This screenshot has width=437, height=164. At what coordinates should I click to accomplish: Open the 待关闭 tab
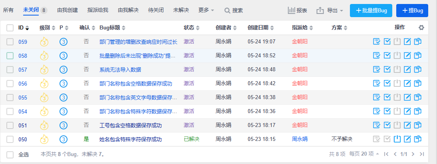[x=156, y=10]
